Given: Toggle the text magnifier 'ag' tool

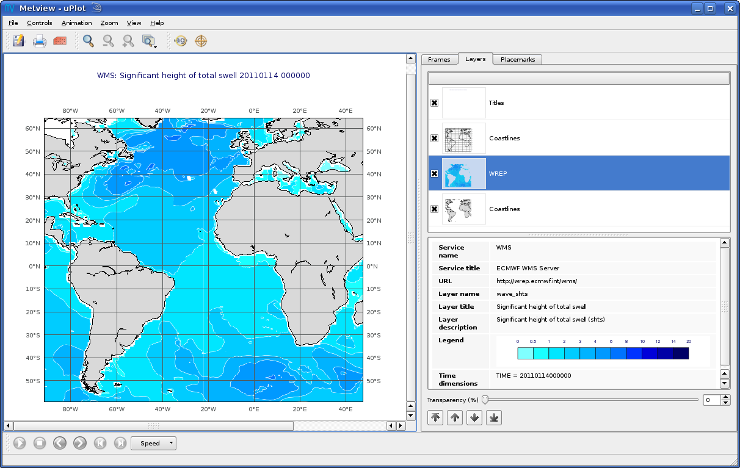Looking at the screenshot, I should (180, 41).
